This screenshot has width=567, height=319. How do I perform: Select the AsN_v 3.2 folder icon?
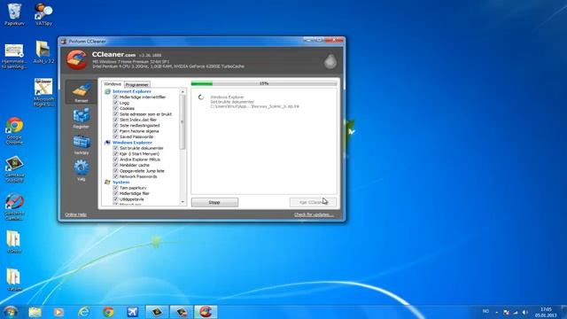click(43, 51)
